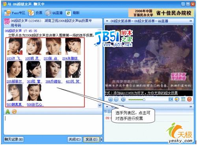The width and height of the screenshot is (197, 145).
Task: Click the photo of contestant 203
Action: 54,46
